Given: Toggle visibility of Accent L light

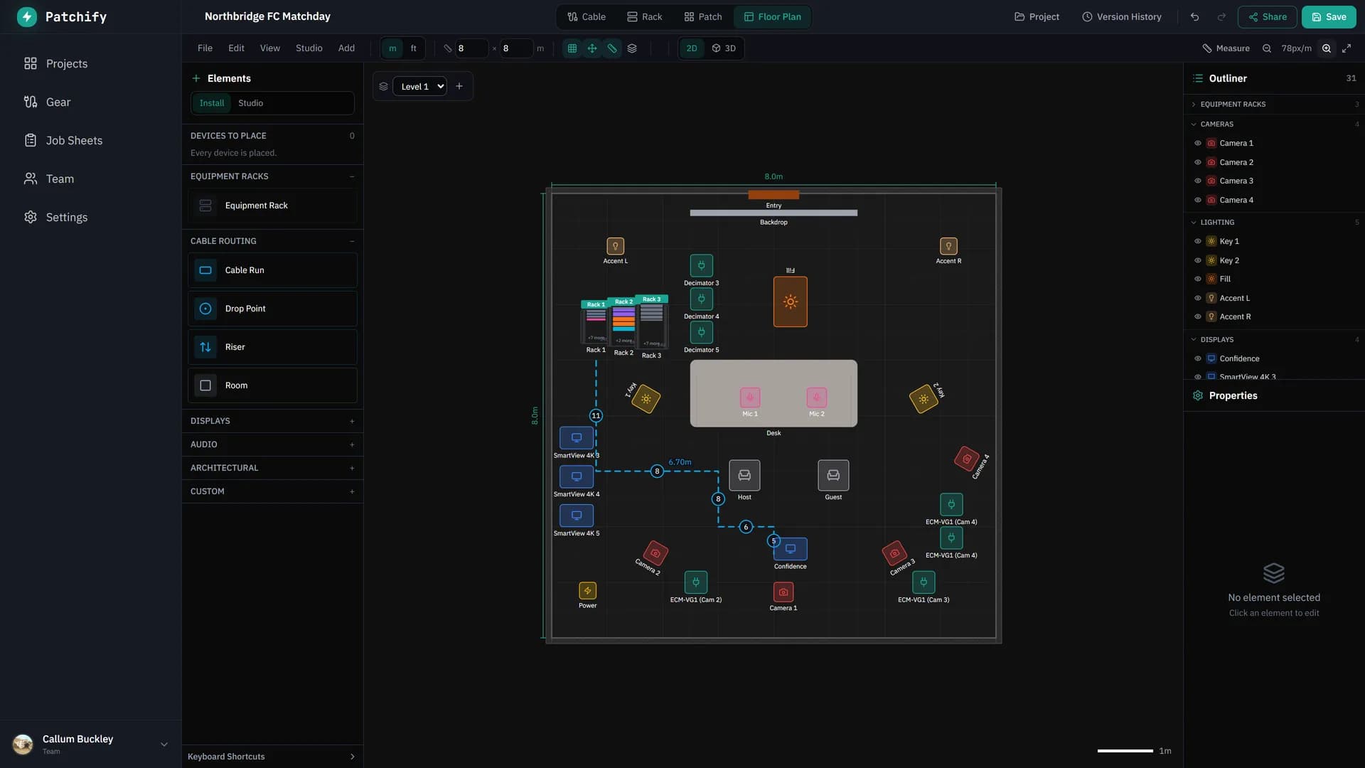Looking at the screenshot, I should (x=1198, y=299).
